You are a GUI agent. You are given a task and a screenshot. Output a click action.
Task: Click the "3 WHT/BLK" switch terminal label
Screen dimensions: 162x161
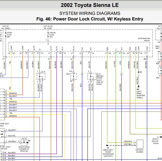(x=11, y=141)
